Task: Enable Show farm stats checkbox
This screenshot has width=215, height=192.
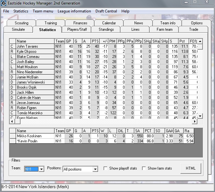Action: tap(144, 168)
